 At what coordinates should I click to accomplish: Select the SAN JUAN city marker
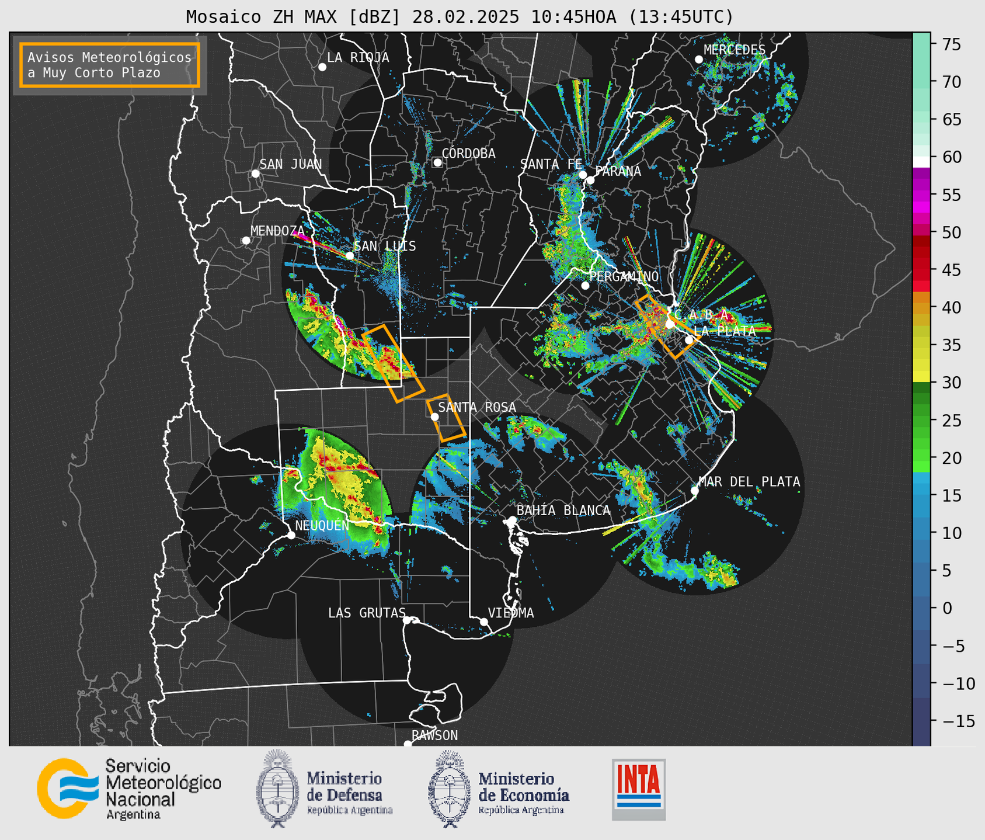[x=255, y=173]
